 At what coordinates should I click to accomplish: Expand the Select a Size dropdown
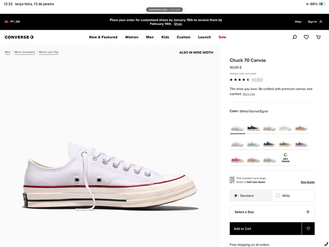coord(272,212)
